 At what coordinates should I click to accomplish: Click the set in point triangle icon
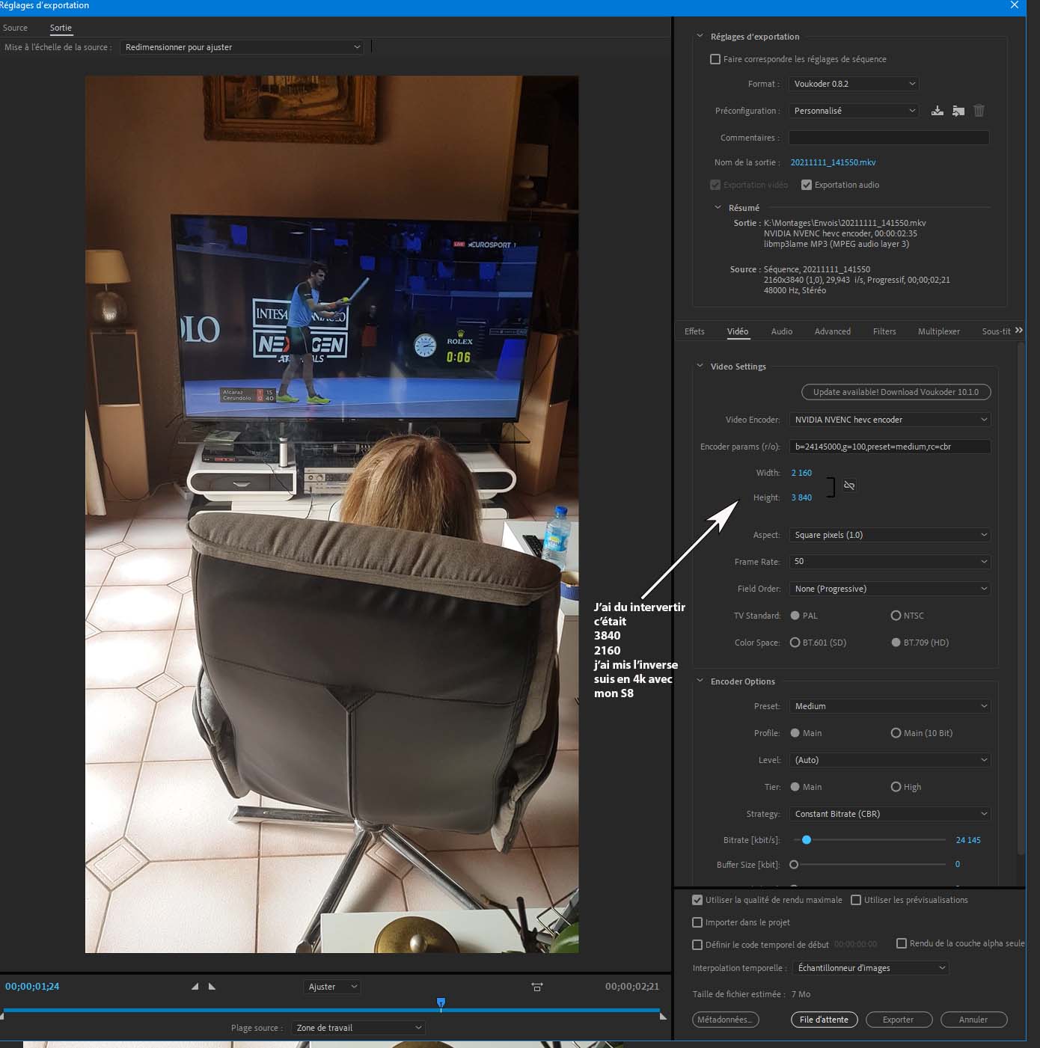coord(195,987)
